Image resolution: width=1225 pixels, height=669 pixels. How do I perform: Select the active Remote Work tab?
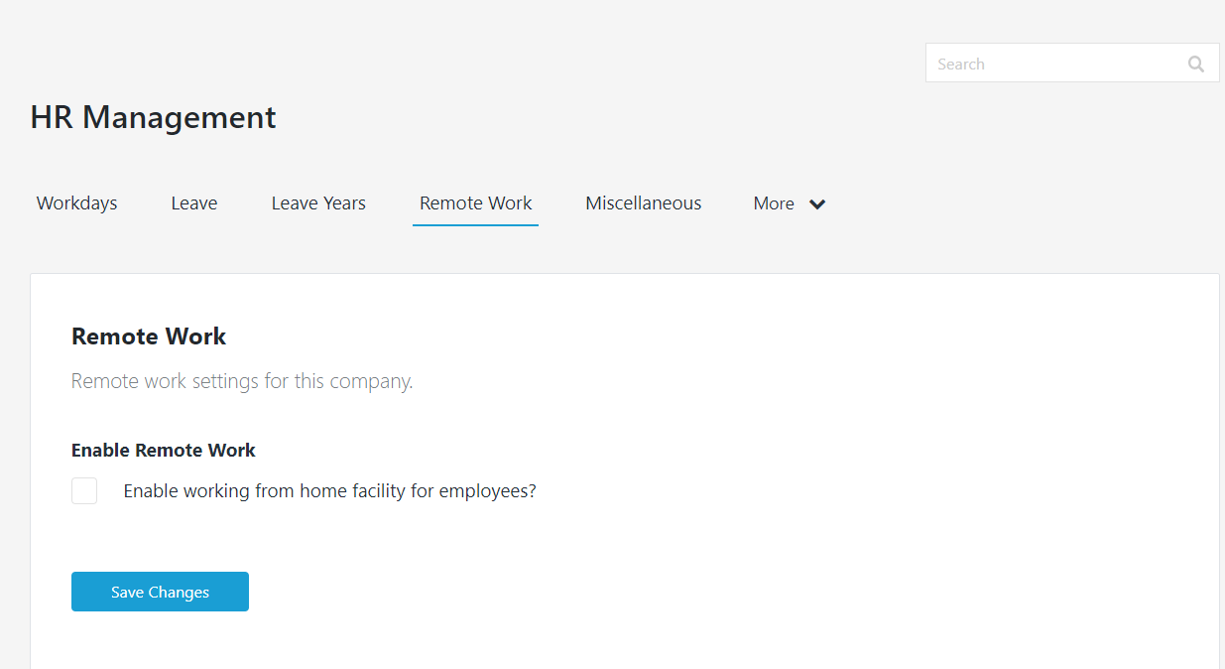(475, 202)
